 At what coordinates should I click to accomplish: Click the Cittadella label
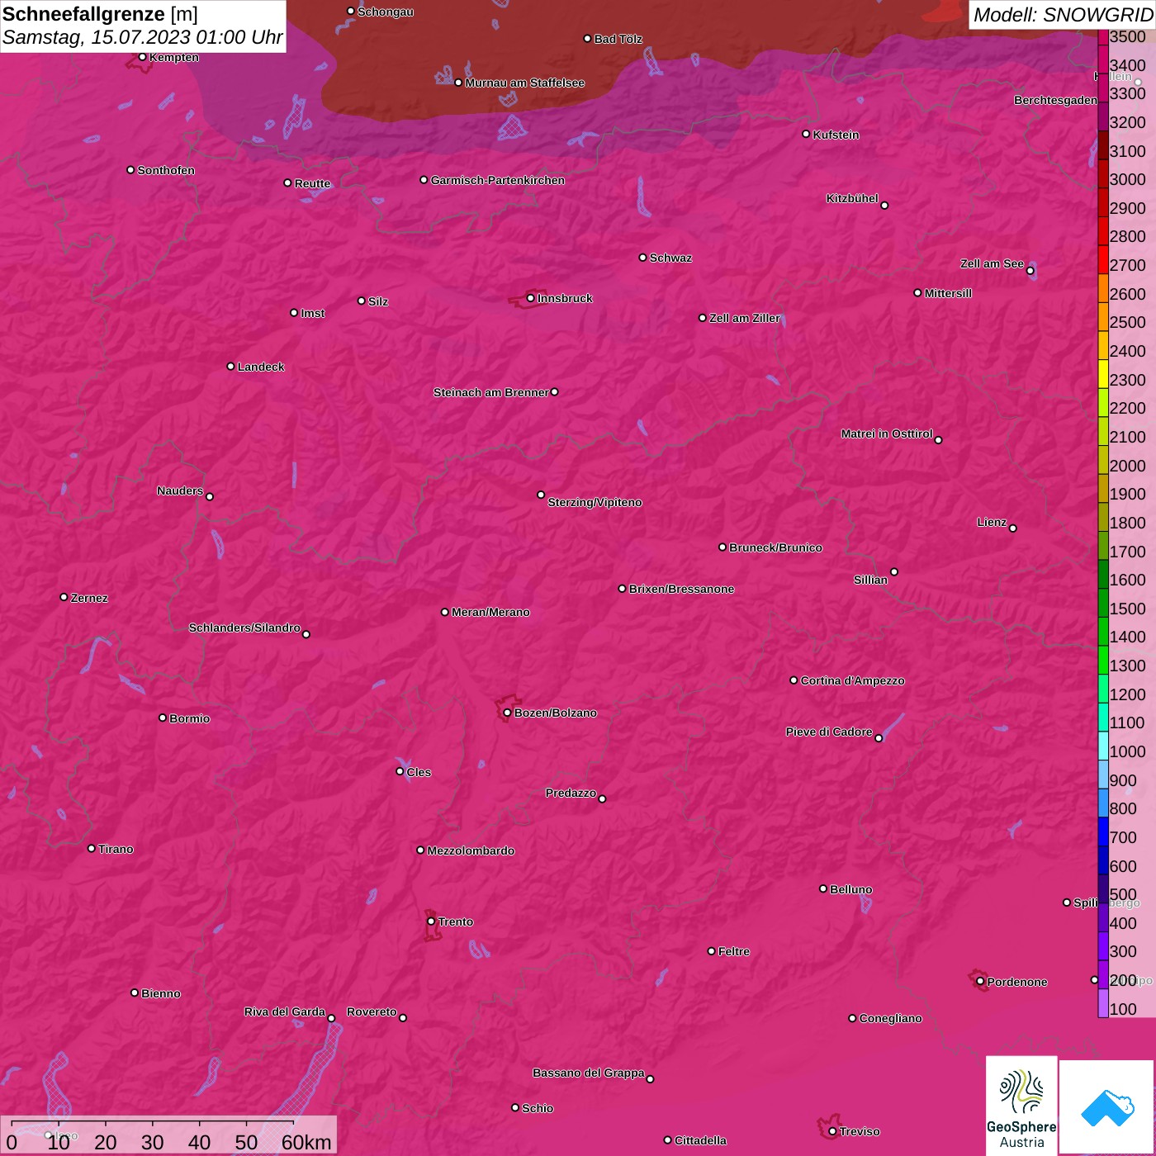(x=700, y=1140)
